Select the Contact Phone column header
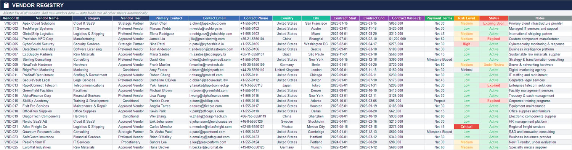Screen dimensions: 572x150 (255, 18)
